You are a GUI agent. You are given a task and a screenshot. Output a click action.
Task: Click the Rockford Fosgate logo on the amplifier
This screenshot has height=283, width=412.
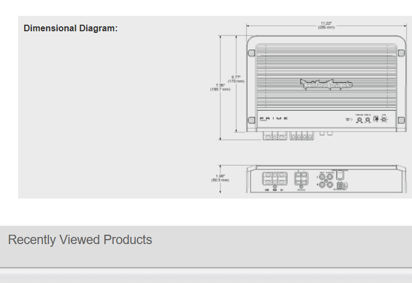click(x=326, y=84)
